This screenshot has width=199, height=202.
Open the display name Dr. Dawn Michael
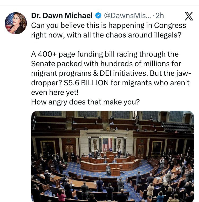pyautogui.click(x=62, y=16)
